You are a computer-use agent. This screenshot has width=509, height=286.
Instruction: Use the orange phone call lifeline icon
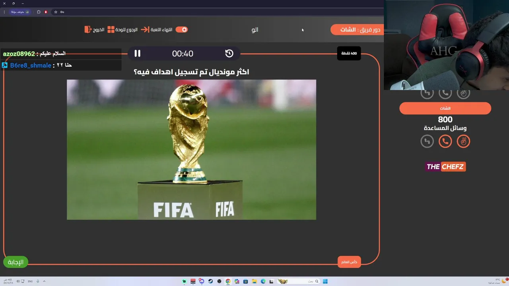point(445,141)
